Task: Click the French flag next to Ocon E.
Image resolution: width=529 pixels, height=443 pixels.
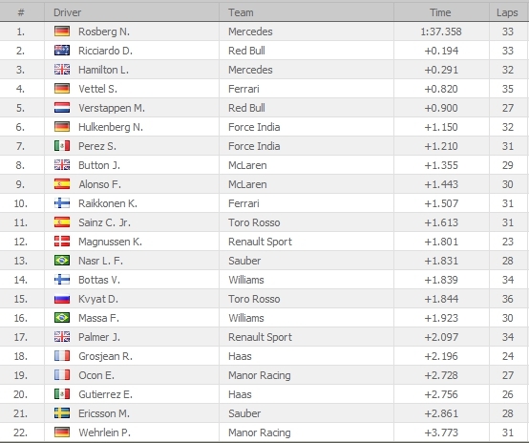Action: click(62, 375)
